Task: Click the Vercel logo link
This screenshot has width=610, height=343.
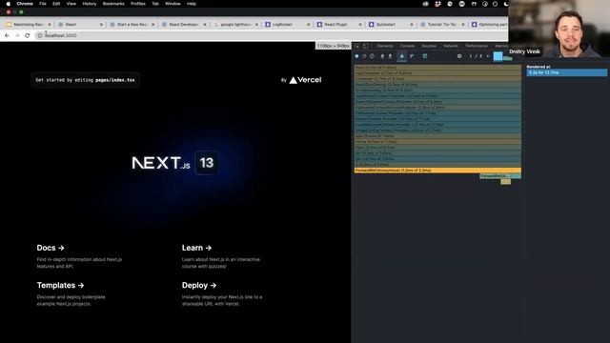Action: click(305, 80)
